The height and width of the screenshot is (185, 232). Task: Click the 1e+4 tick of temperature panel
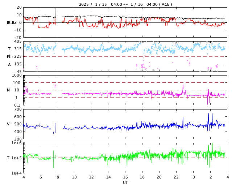tap(16, 173)
